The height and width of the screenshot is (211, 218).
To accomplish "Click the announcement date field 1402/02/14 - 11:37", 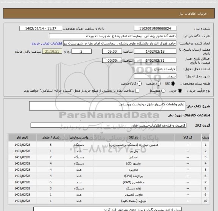I will (x=41, y=28).
